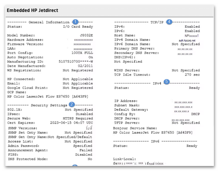Select the "LAA:" label
This screenshot has height=171, width=219.
(x=12, y=48)
